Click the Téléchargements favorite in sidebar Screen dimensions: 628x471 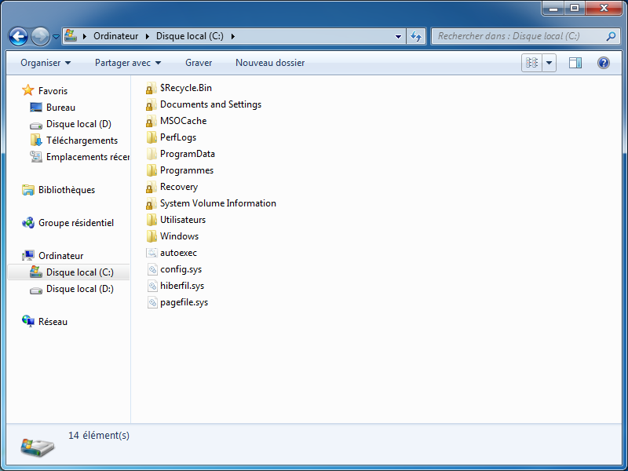tap(82, 141)
